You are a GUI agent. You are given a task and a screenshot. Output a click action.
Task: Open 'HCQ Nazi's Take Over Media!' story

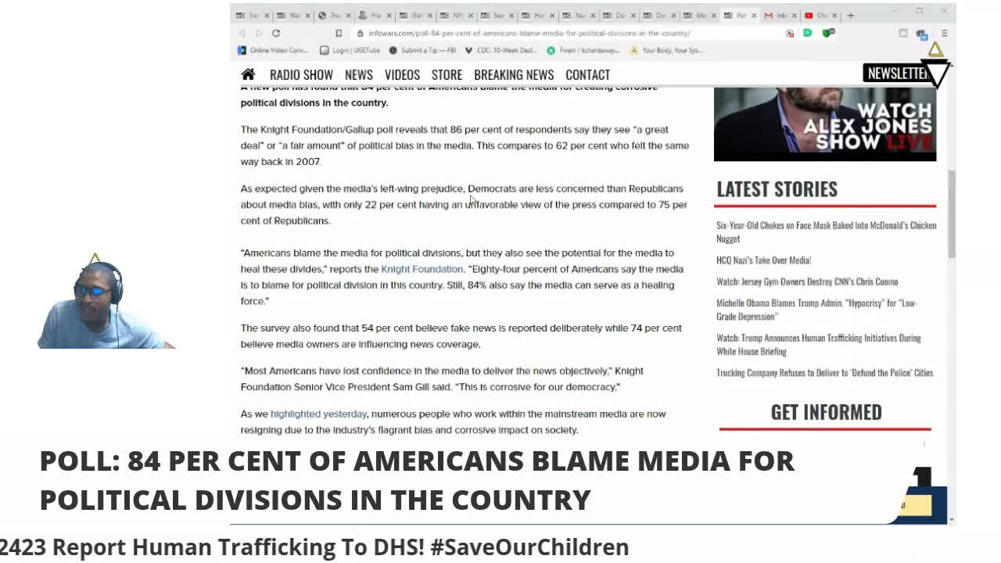point(763,260)
